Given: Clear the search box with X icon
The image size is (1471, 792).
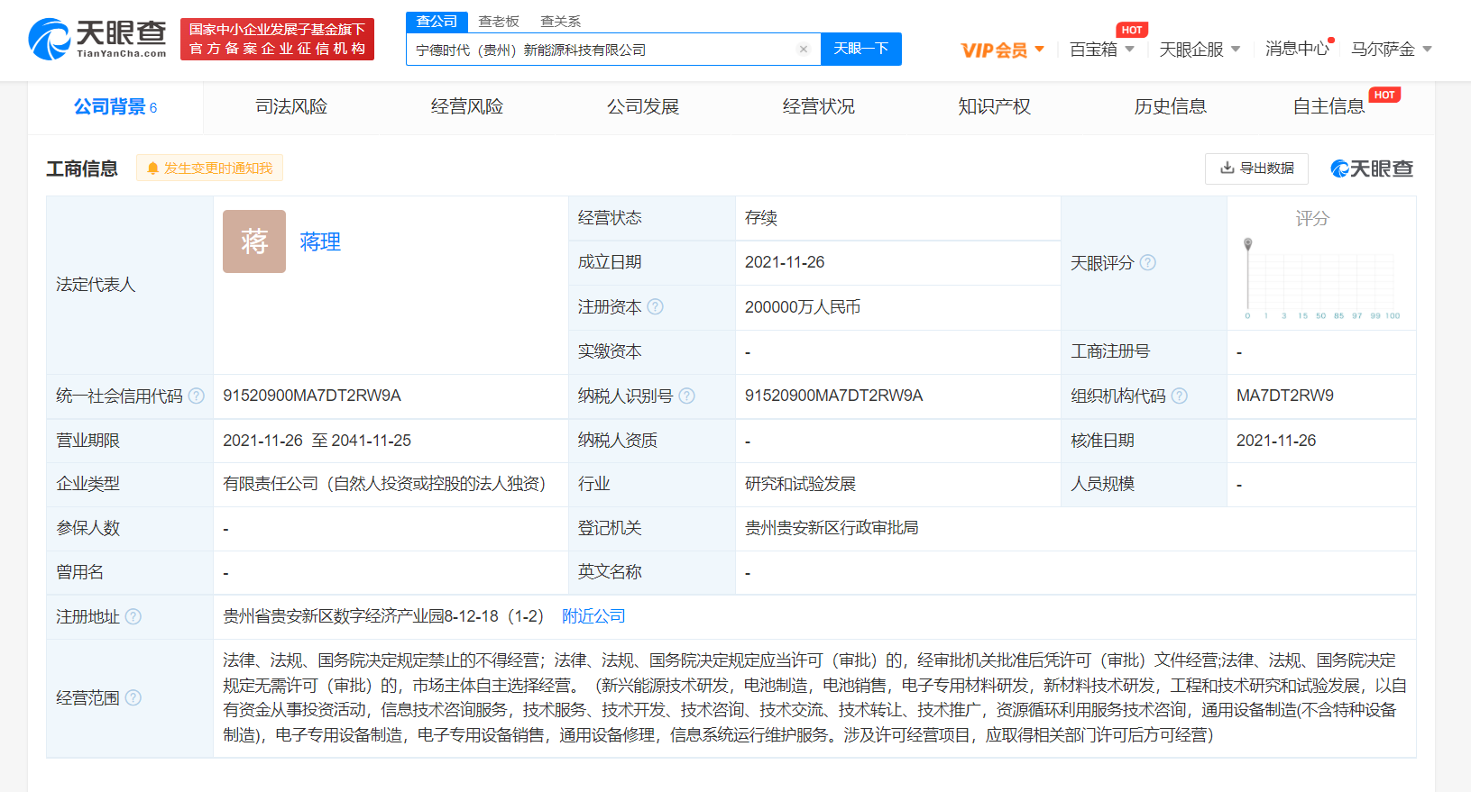Looking at the screenshot, I should 803,50.
